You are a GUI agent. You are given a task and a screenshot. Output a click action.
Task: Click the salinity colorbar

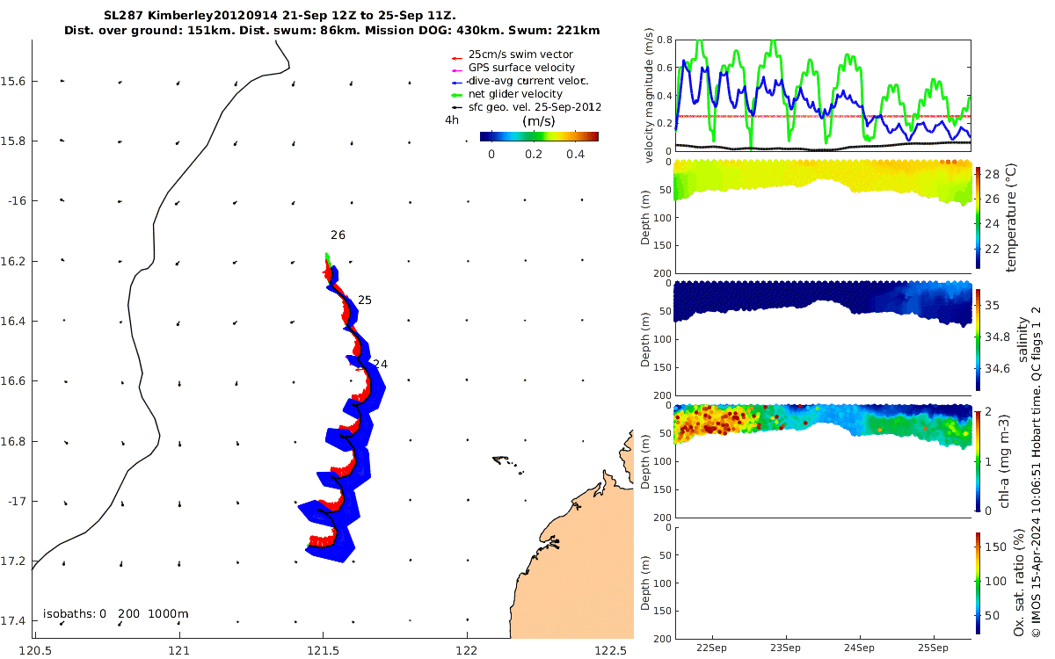pyautogui.click(x=979, y=338)
